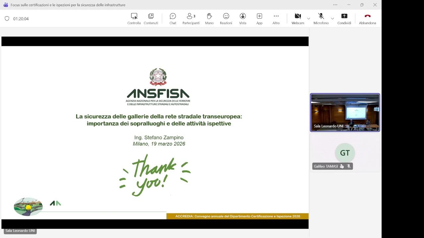Image resolution: width=424 pixels, height=238 pixels.
Task: Click the Galileo TAMASI name label
Action: point(326,166)
